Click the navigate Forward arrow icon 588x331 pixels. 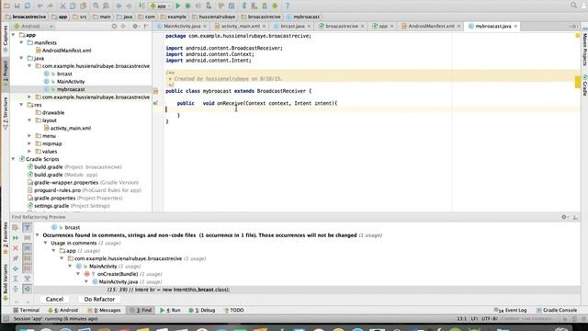click(x=129, y=6)
